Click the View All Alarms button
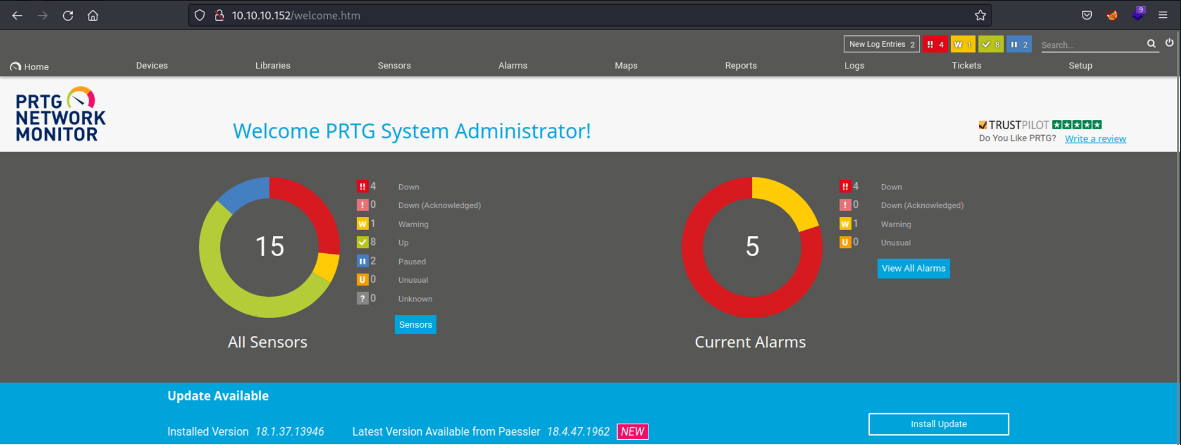 point(914,269)
